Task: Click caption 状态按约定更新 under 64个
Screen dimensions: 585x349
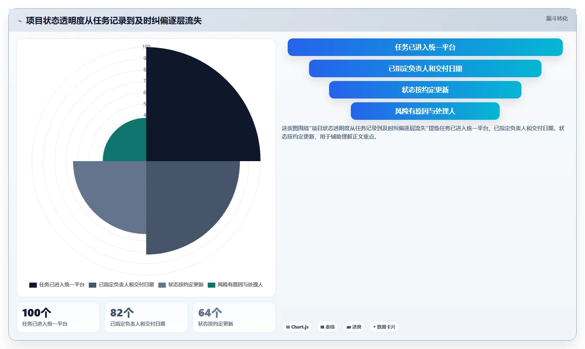Action: (x=216, y=324)
